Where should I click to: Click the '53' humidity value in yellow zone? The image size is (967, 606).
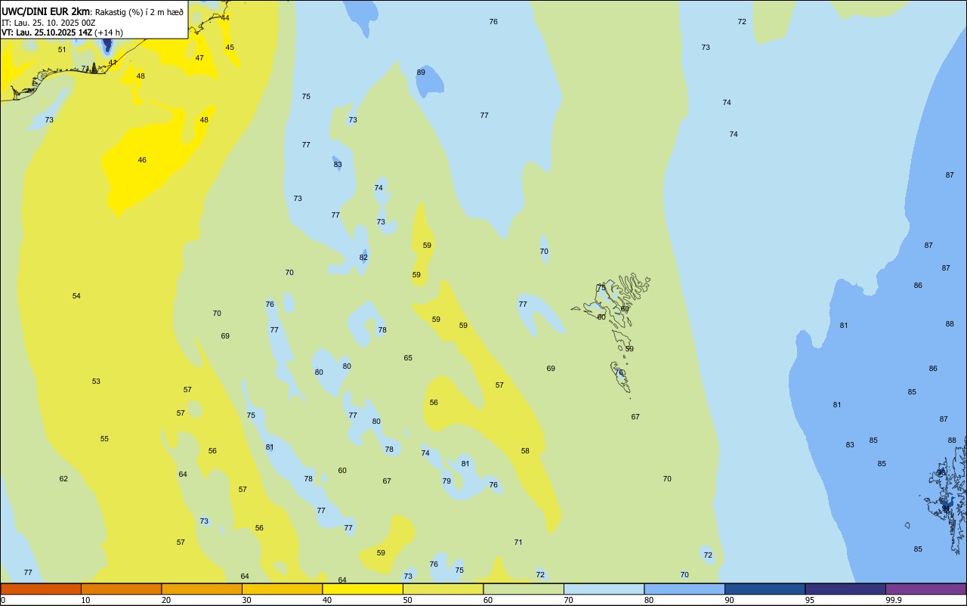tap(96, 382)
